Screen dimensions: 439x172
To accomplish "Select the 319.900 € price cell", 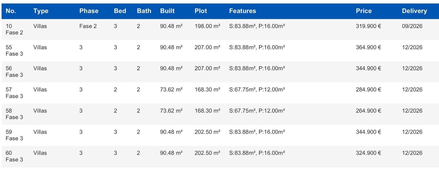I will click(x=368, y=26).
